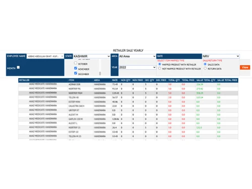Click rate value 26.4

click(114, 128)
